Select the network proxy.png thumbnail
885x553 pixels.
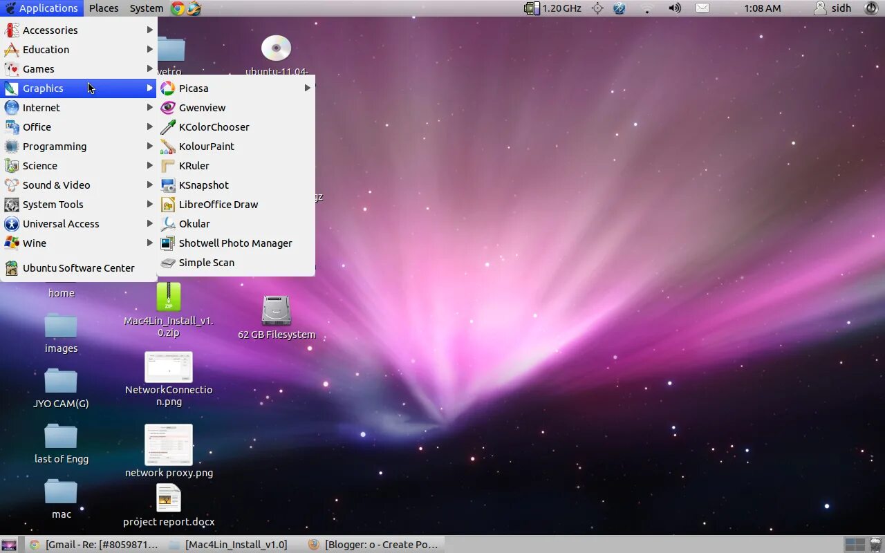pos(169,444)
